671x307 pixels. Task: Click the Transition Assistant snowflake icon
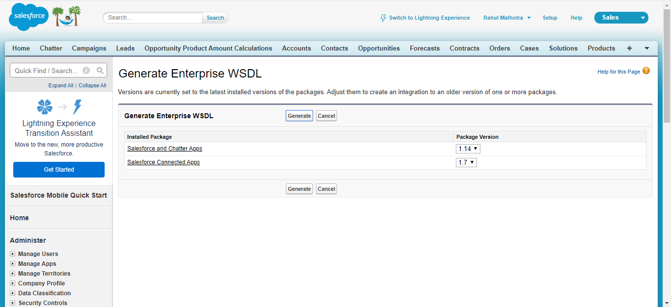coord(45,107)
